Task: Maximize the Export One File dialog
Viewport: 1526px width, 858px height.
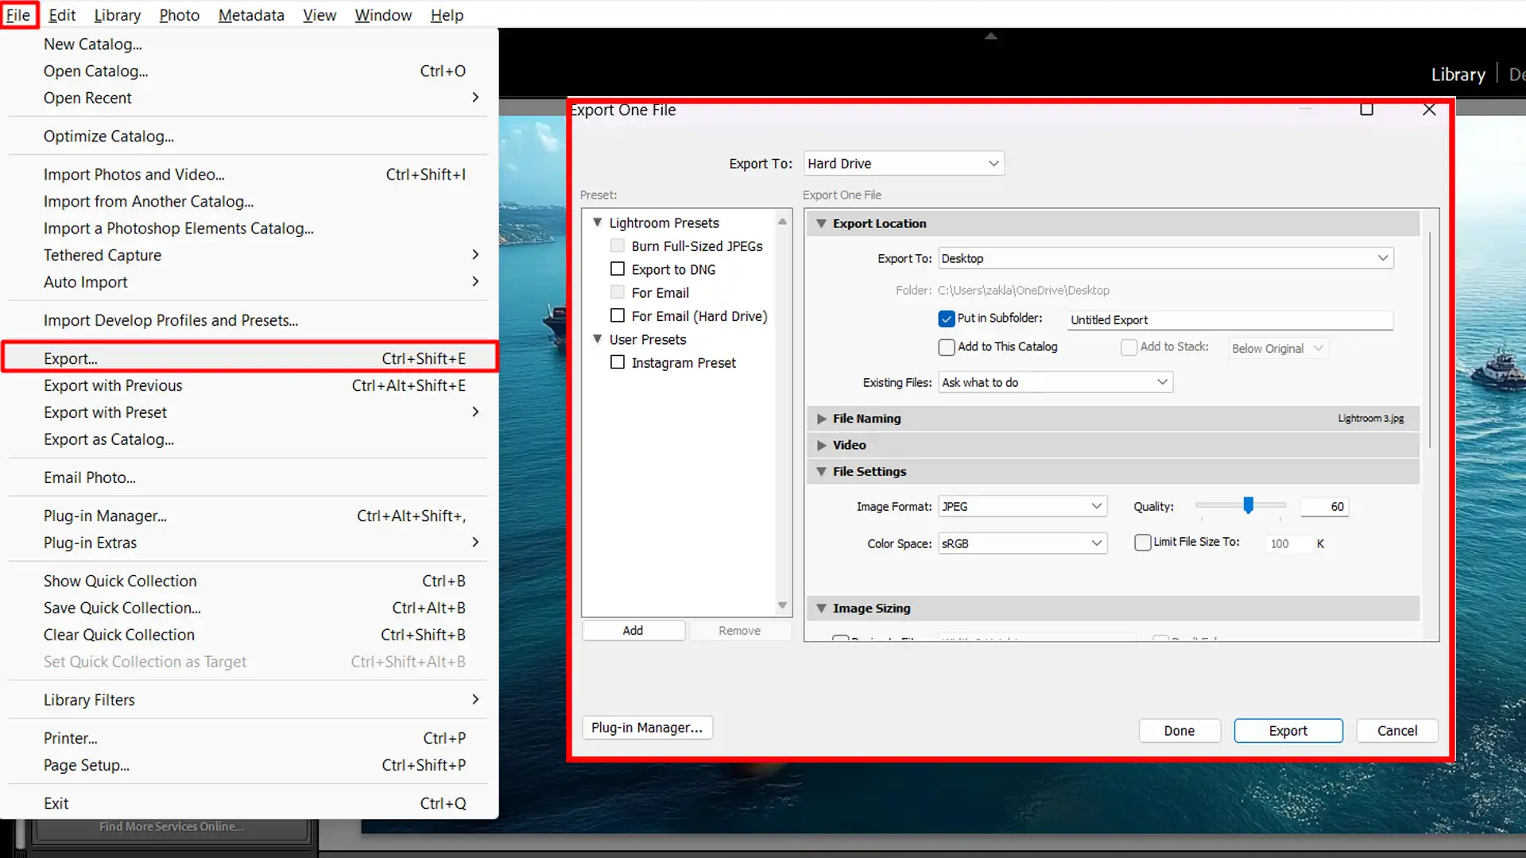Action: 1366,110
